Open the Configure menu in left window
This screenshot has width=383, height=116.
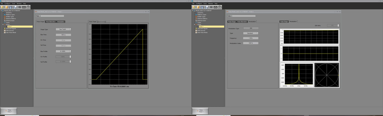pyautogui.click(x=7, y=3)
